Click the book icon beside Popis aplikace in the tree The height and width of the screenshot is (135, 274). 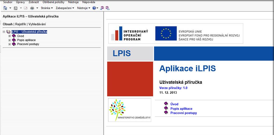(14, 40)
